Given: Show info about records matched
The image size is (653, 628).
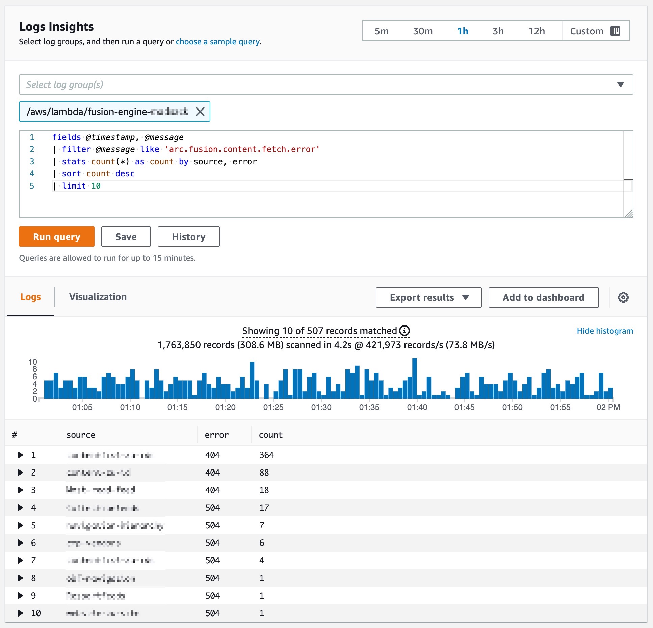Looking at the screenshot, I should [404, 331].
